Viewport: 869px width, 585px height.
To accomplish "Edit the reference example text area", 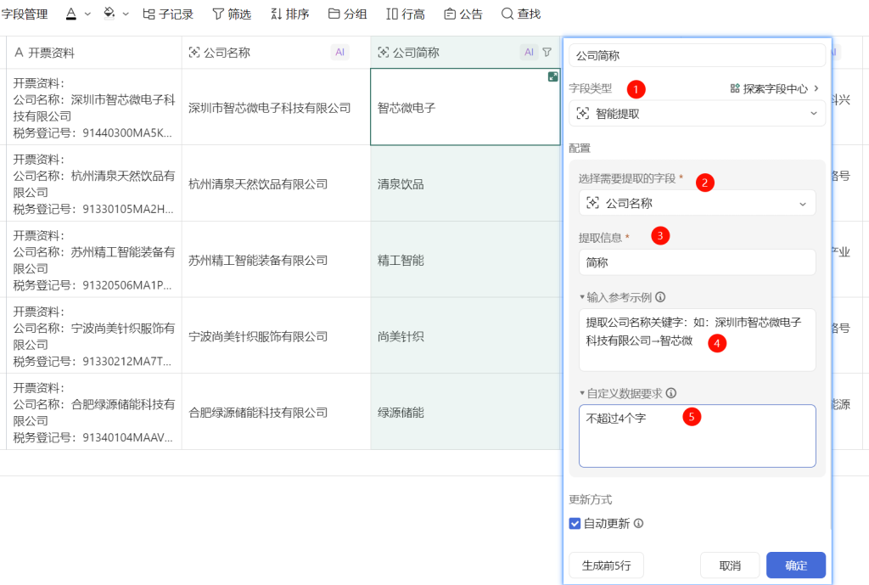I will point(698,340).
